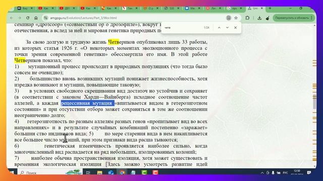
Task: Open a new browser tab
Action: coord(270,9)
